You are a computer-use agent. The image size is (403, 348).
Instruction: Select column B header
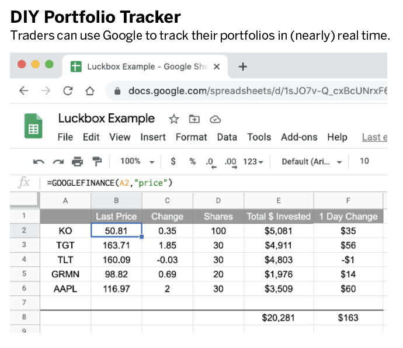tap(116, 201)
